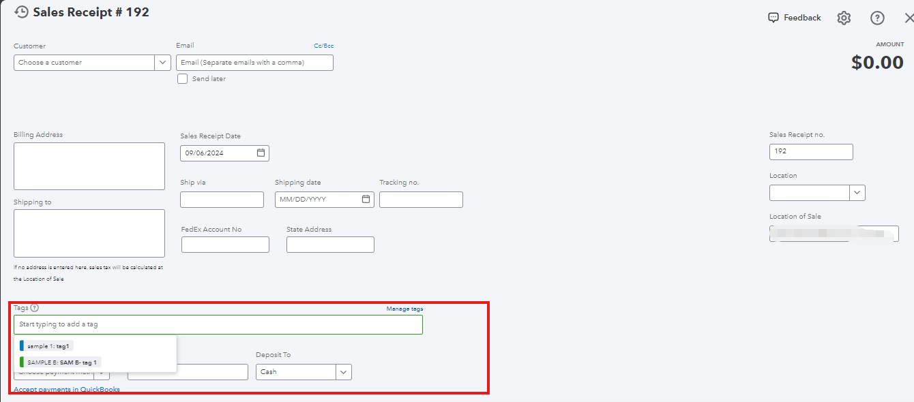Image resolution: width=914 pixels, height=402 pixels.
Task: Open the payment method dropdown
Action: (x=102, y=372)
